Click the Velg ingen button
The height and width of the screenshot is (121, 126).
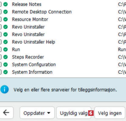[110, 113]
